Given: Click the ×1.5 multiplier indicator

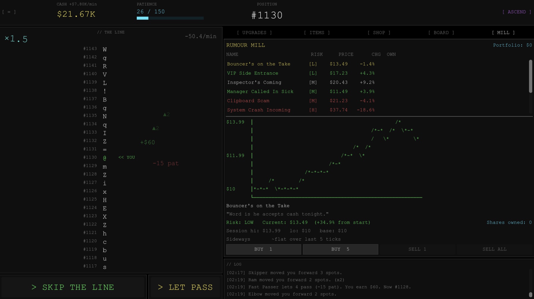Looking at the screenshot, I should 16,39.
